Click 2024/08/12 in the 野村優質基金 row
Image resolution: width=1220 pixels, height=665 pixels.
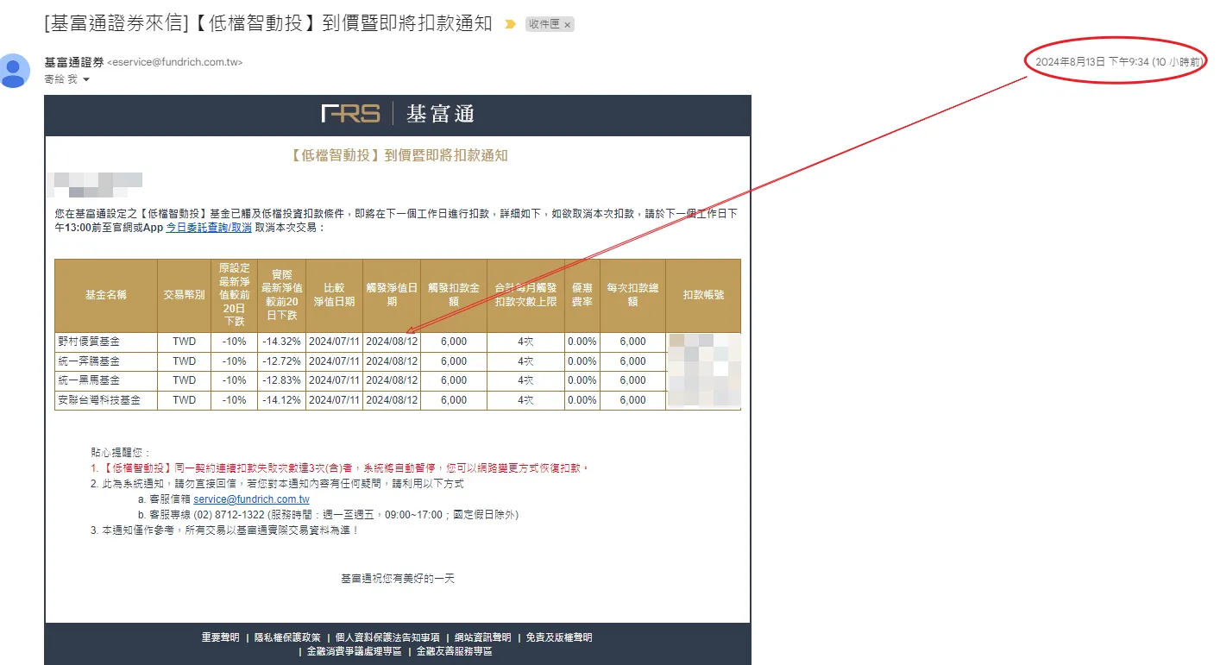(392, 342)
